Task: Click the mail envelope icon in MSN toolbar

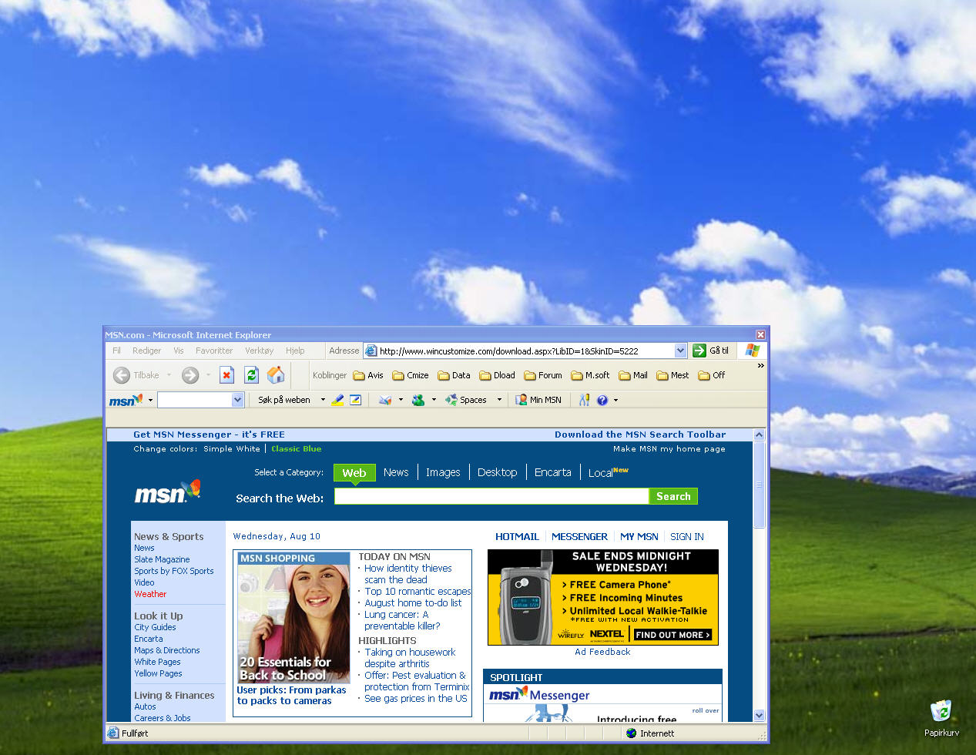Action: 385,400
